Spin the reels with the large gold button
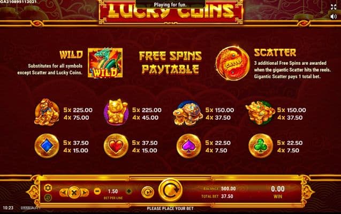This screenshot has height=214, width=341. (170, 191)
